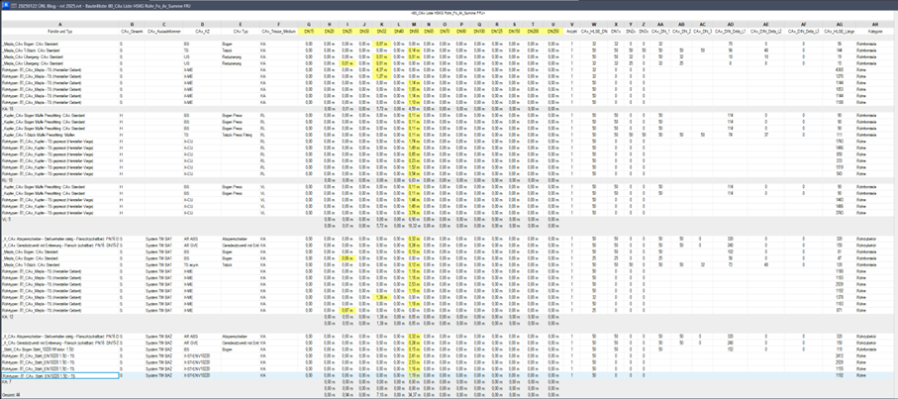Screen dimensions: 898x399
Task: Select the 'KA: 7' subtotal row label
Action: pos(8,382)
